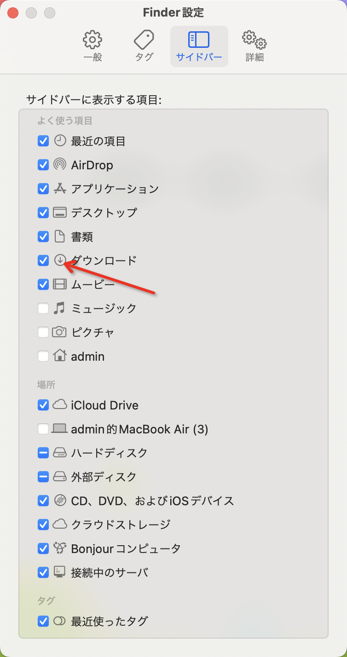
Task: Uncheck the デスクトップ checkbox
Action: pos(43,213)
